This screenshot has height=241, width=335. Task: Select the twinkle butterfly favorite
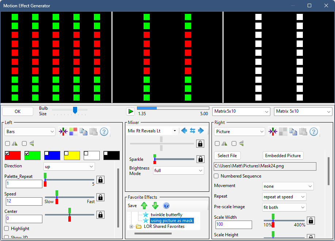coord(167,214)
